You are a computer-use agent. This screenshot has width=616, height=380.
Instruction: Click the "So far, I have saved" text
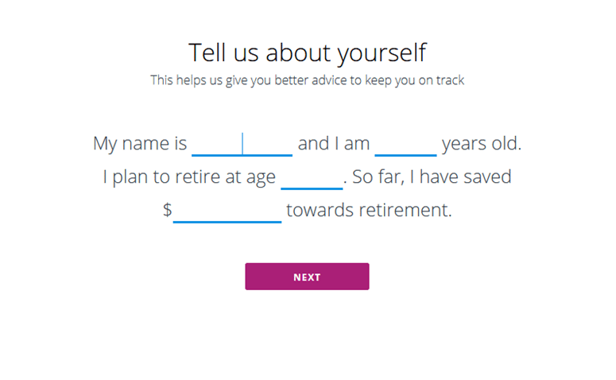point(432,177)
